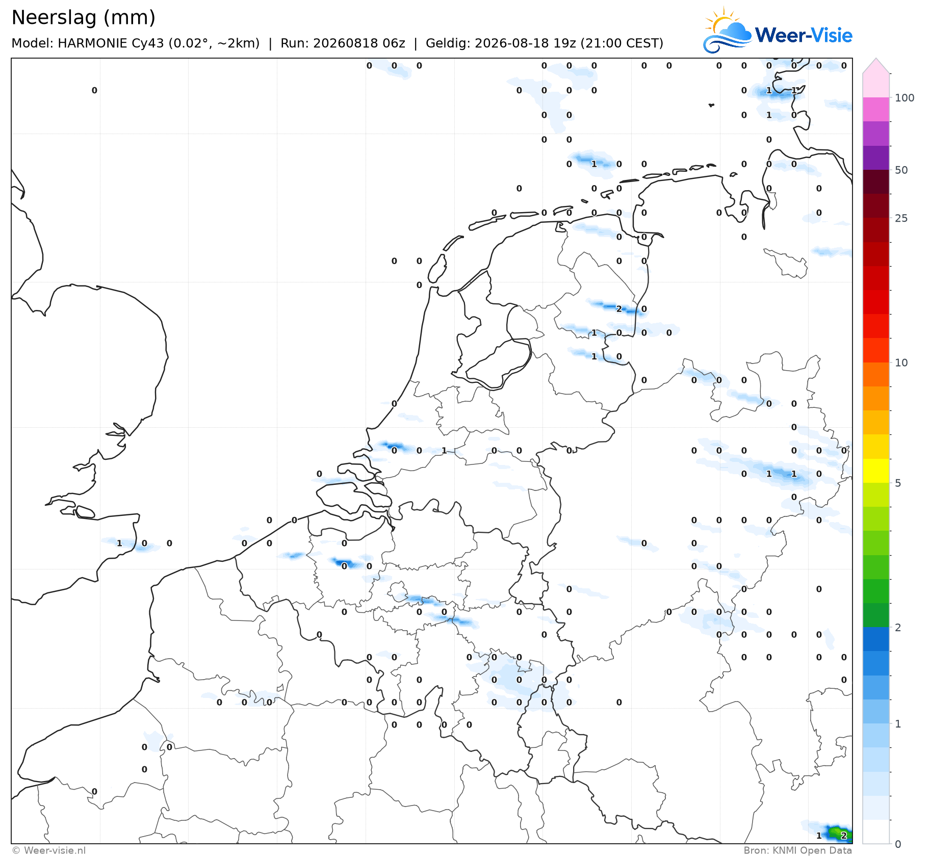Click the Weer-Visie sun and cloud logo
Image resolution: width=930 pixels, height=857 pixels.
[728, 30]
